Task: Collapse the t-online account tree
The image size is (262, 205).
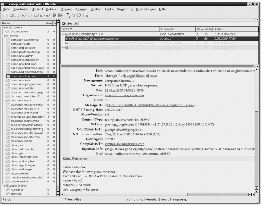Action: coord(2,36)
